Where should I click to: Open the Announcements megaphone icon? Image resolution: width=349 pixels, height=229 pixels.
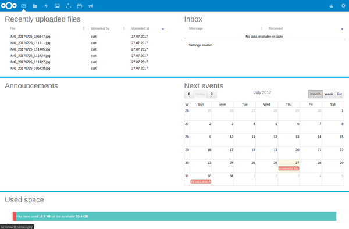[x=91, y=6]
